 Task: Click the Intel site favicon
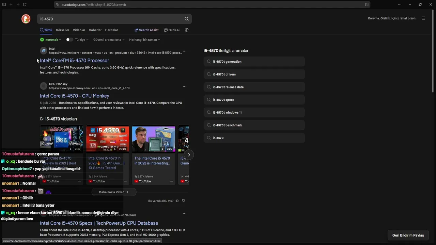pos(44,51)
